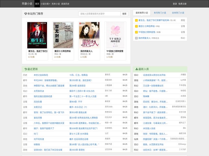Click rank badge 2 beside 重回七七种田养娃
Image resolution: width=209 pixels, height=156 pixels.
tap(136, 26)
